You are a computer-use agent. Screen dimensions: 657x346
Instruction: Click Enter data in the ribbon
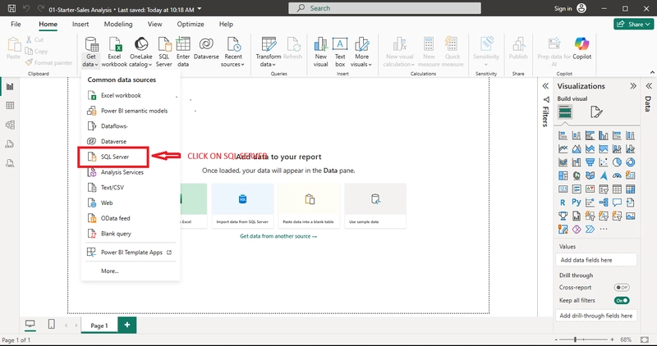click(x=183, y=52)
